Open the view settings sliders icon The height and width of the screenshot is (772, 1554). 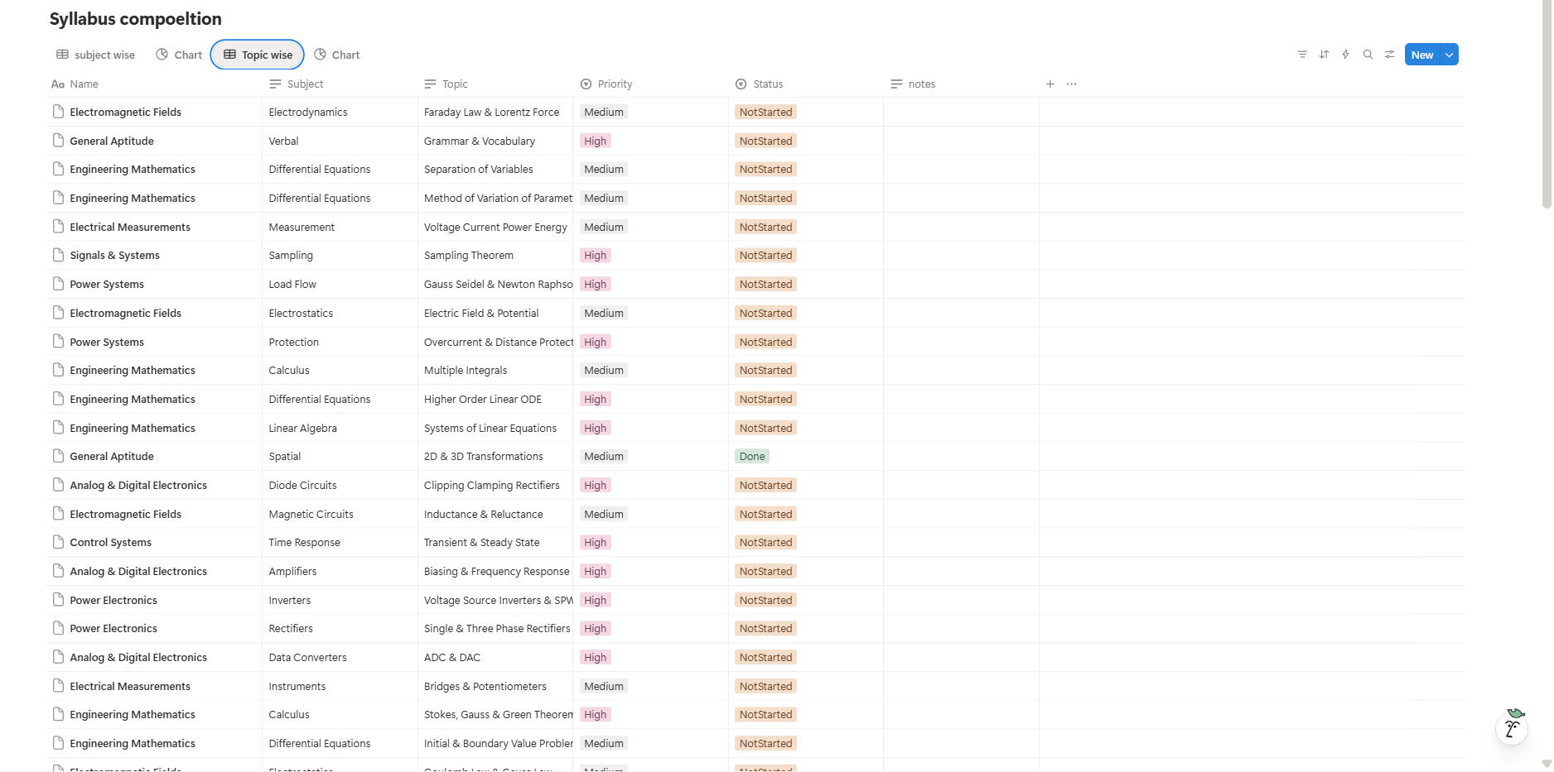[x=1389, y=55]
